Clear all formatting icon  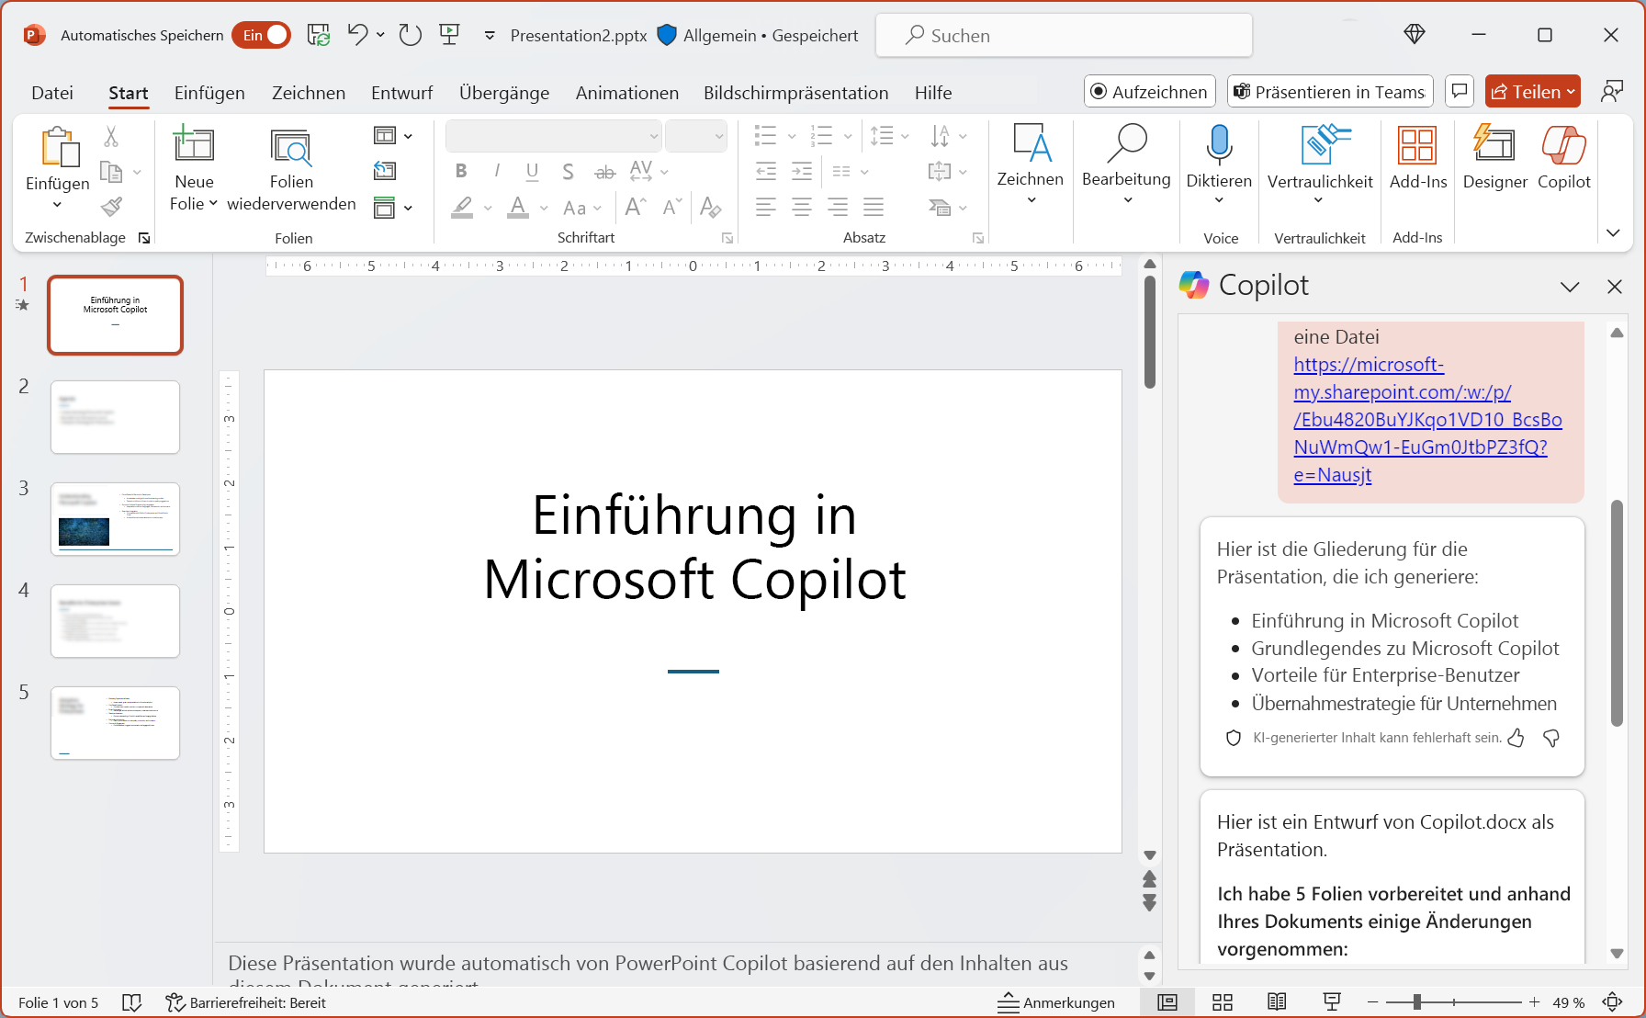tap(709, 207)
